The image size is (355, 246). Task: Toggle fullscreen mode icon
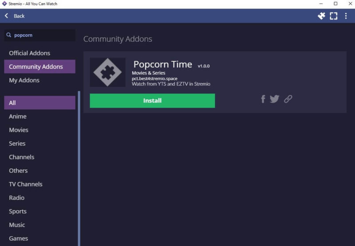pos(334,16)
